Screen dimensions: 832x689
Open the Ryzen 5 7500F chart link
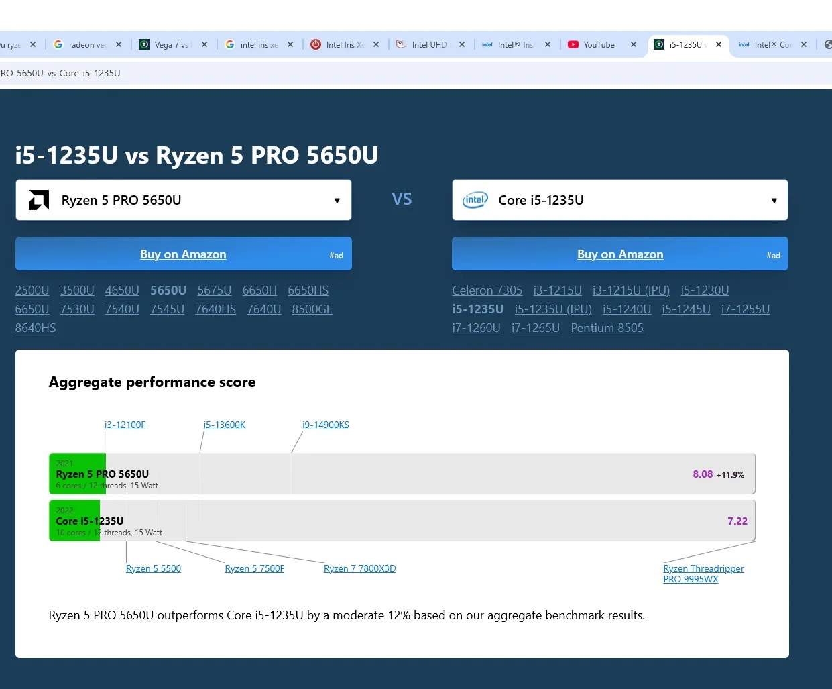(x=255, y=568)
